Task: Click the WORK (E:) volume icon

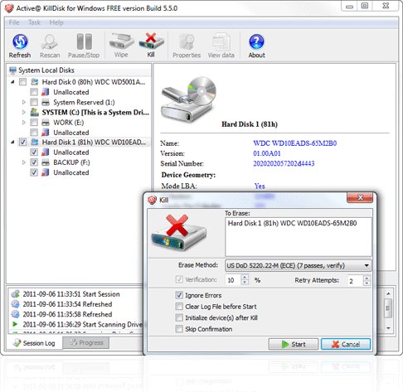Action: pyautogui.click(x=46, y=123)
